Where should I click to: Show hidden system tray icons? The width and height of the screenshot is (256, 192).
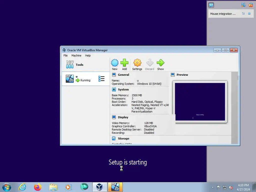coord(212,187)
